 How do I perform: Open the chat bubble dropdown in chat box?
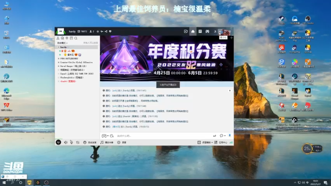point(223,136)
